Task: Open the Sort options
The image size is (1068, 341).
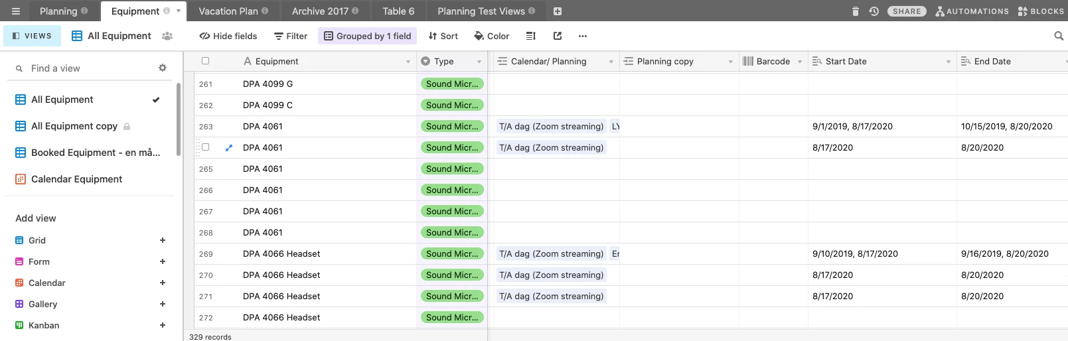Action: (443, 36)
